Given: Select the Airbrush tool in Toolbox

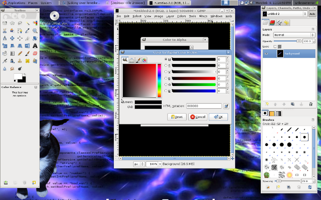Looking at the screenshot, I should pyautogui.click(x=5, y=61).
